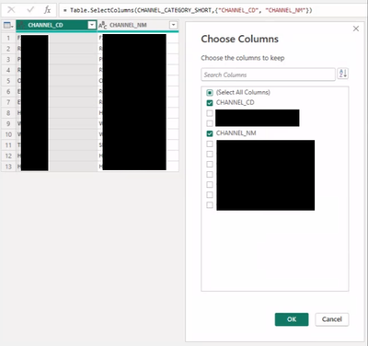Open CHANNEL_NM column filter dropdown
The width and height of the screenshot is (368, 346).
click(174, 25)
